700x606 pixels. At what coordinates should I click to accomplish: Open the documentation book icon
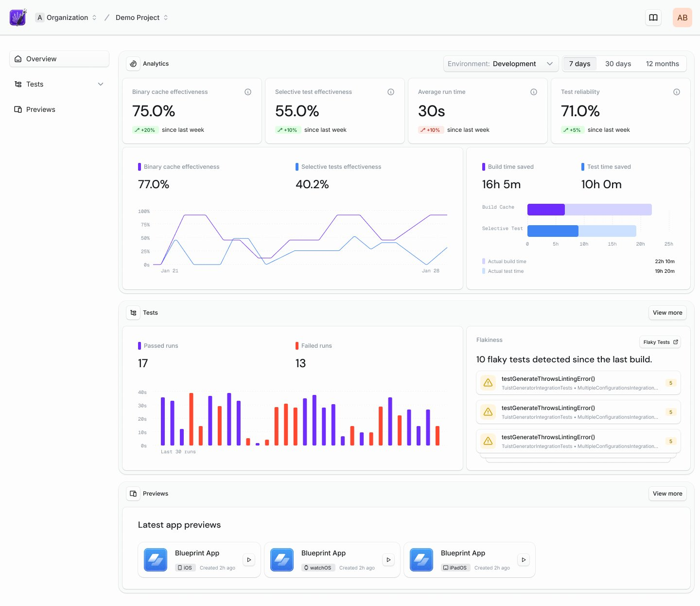(653, 17)
